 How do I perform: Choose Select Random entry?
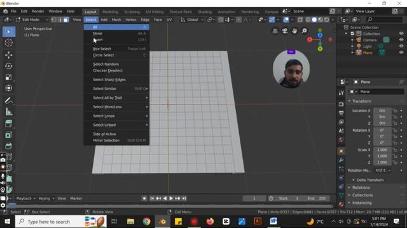pos(116,64)
